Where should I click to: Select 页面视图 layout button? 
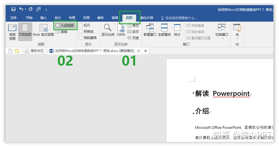(25, 32)
